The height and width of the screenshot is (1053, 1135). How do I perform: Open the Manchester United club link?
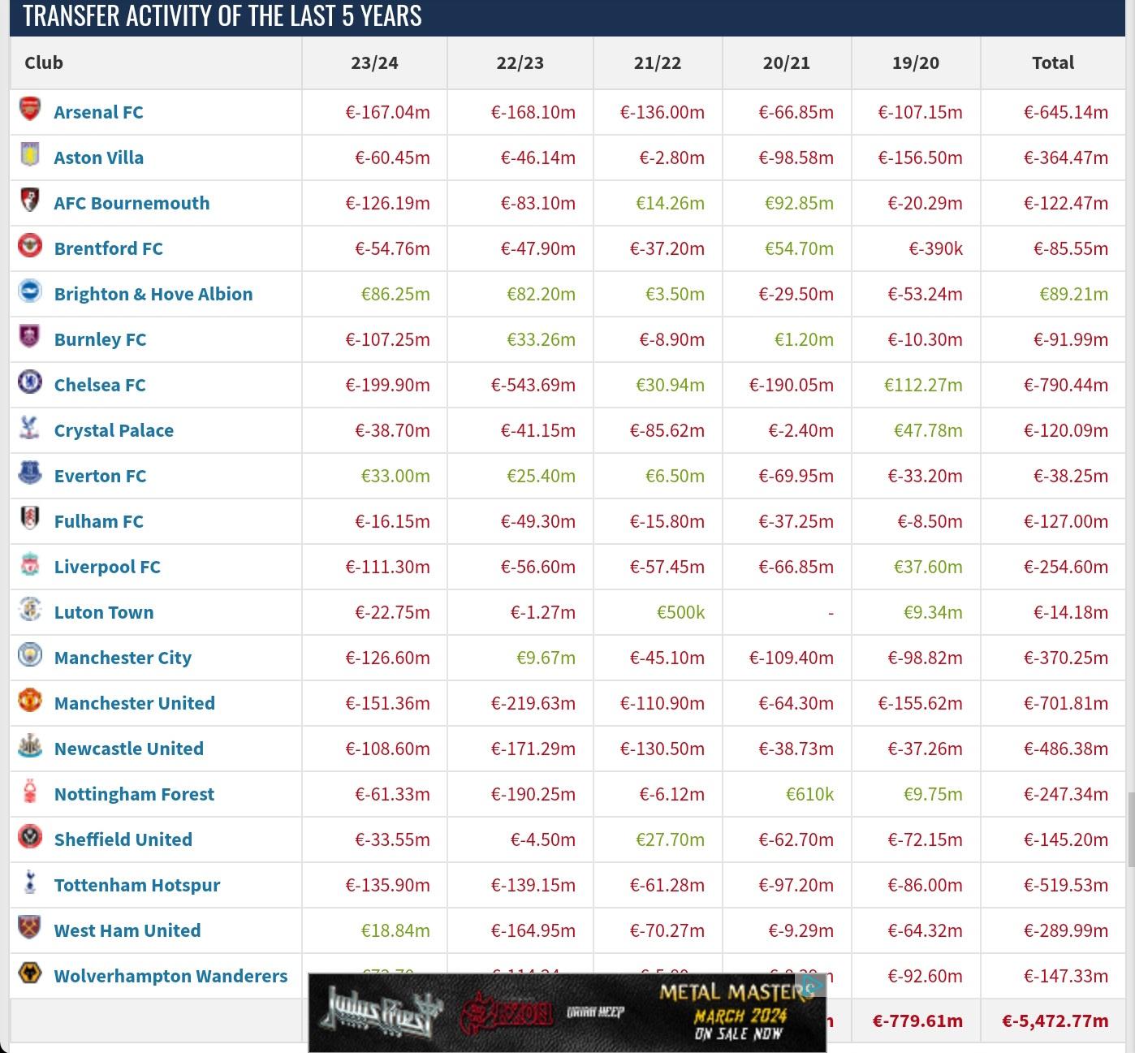point(135,703)
